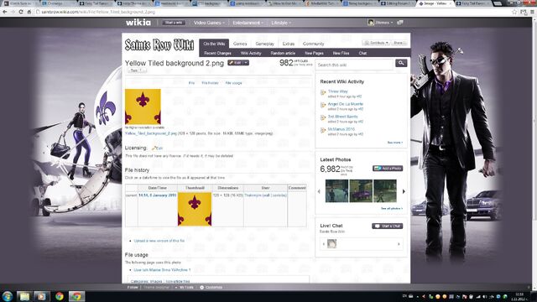The width and height of the screenshot is (537, 302).
Task: Open the Windows Start orb
Action: [8, 296]
